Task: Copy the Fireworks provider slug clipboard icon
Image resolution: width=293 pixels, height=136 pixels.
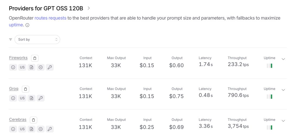Action: tap(35, 58)
